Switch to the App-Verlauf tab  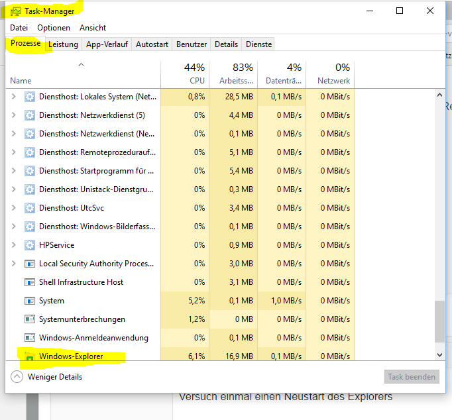click(107, 44)
